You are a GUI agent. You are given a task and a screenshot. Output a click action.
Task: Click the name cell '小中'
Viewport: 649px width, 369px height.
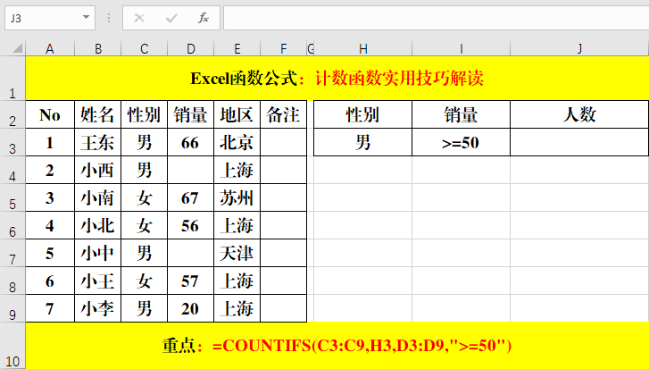click(97, 253)
